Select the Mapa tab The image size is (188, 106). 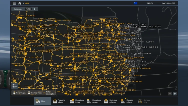[x=43, y=101]
